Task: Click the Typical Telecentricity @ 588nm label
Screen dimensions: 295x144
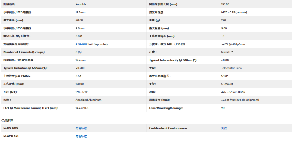Action: tap(173, 60)
